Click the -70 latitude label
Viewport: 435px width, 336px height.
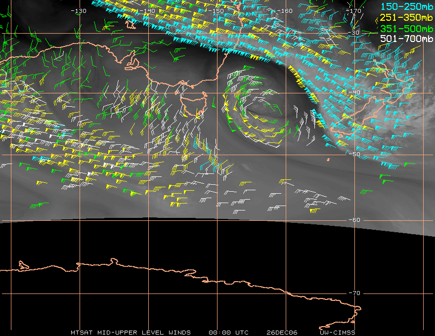tap(354, 293)
